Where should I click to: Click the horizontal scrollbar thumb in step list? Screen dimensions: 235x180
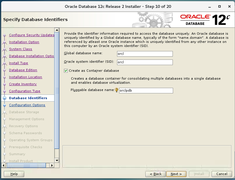(x=26, y=165)
